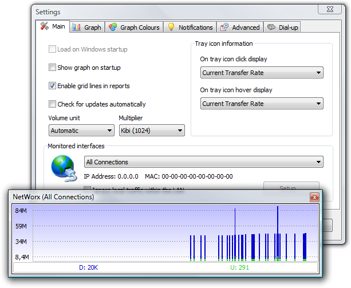Open the Notifications tab

190,27
